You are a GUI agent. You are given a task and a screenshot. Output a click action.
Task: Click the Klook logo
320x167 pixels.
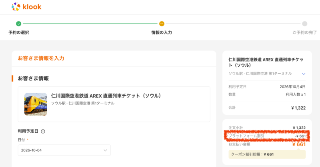[26, 7]
